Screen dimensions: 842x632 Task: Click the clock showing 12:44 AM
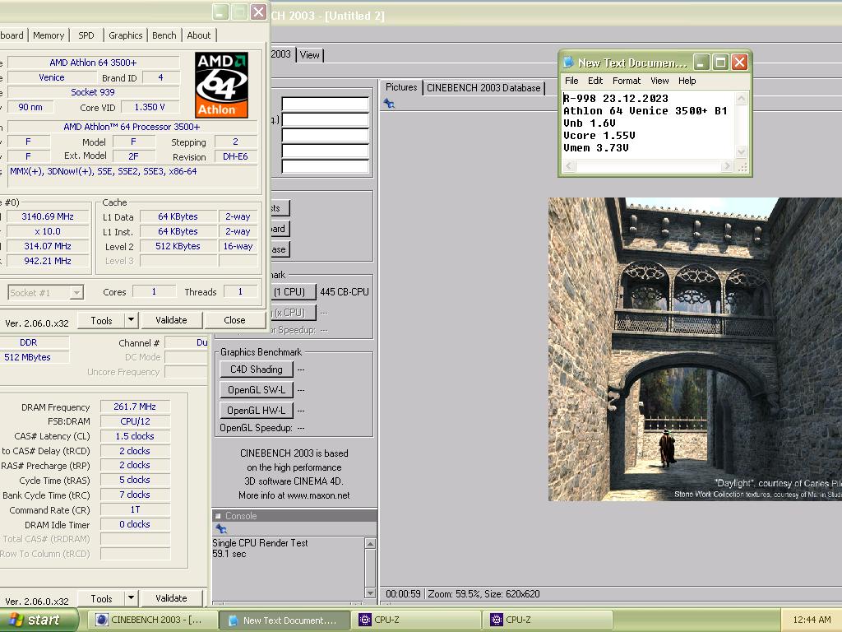coord(812,620)
